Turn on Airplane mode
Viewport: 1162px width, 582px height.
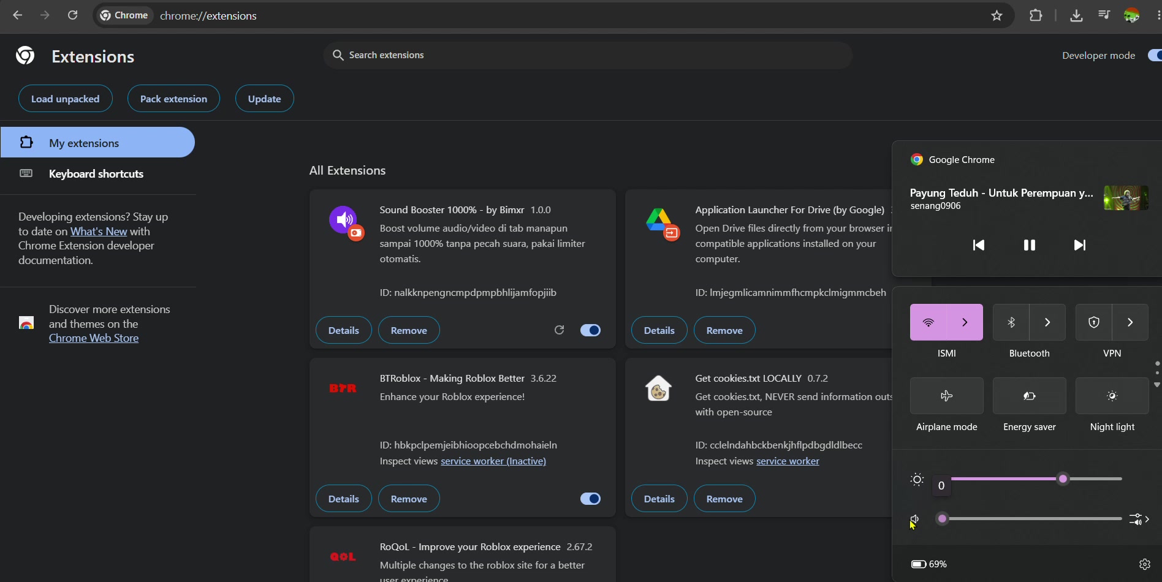(947, 396)
